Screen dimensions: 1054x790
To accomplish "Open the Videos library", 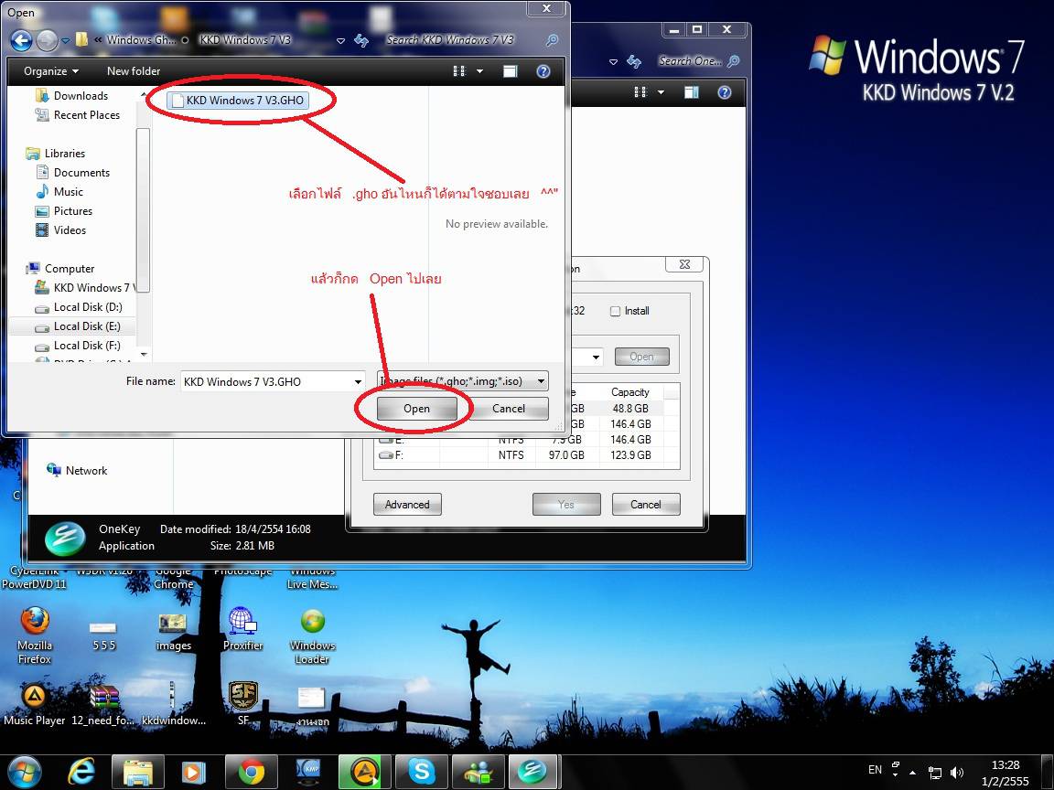I will click(70, 230).
